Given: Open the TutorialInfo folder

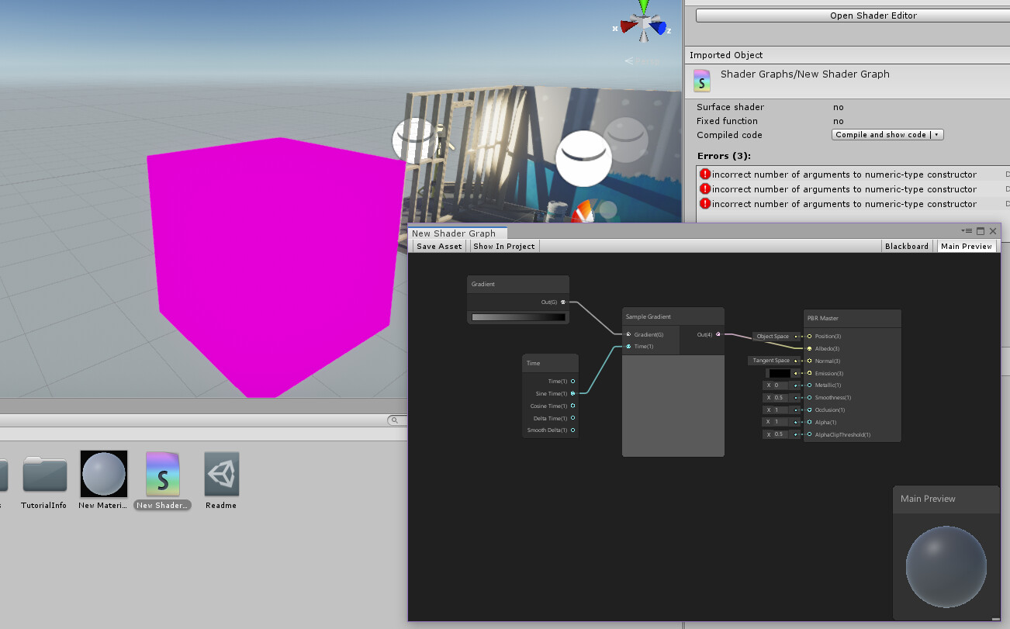Looking at the screenshot, I should (44, 474).
